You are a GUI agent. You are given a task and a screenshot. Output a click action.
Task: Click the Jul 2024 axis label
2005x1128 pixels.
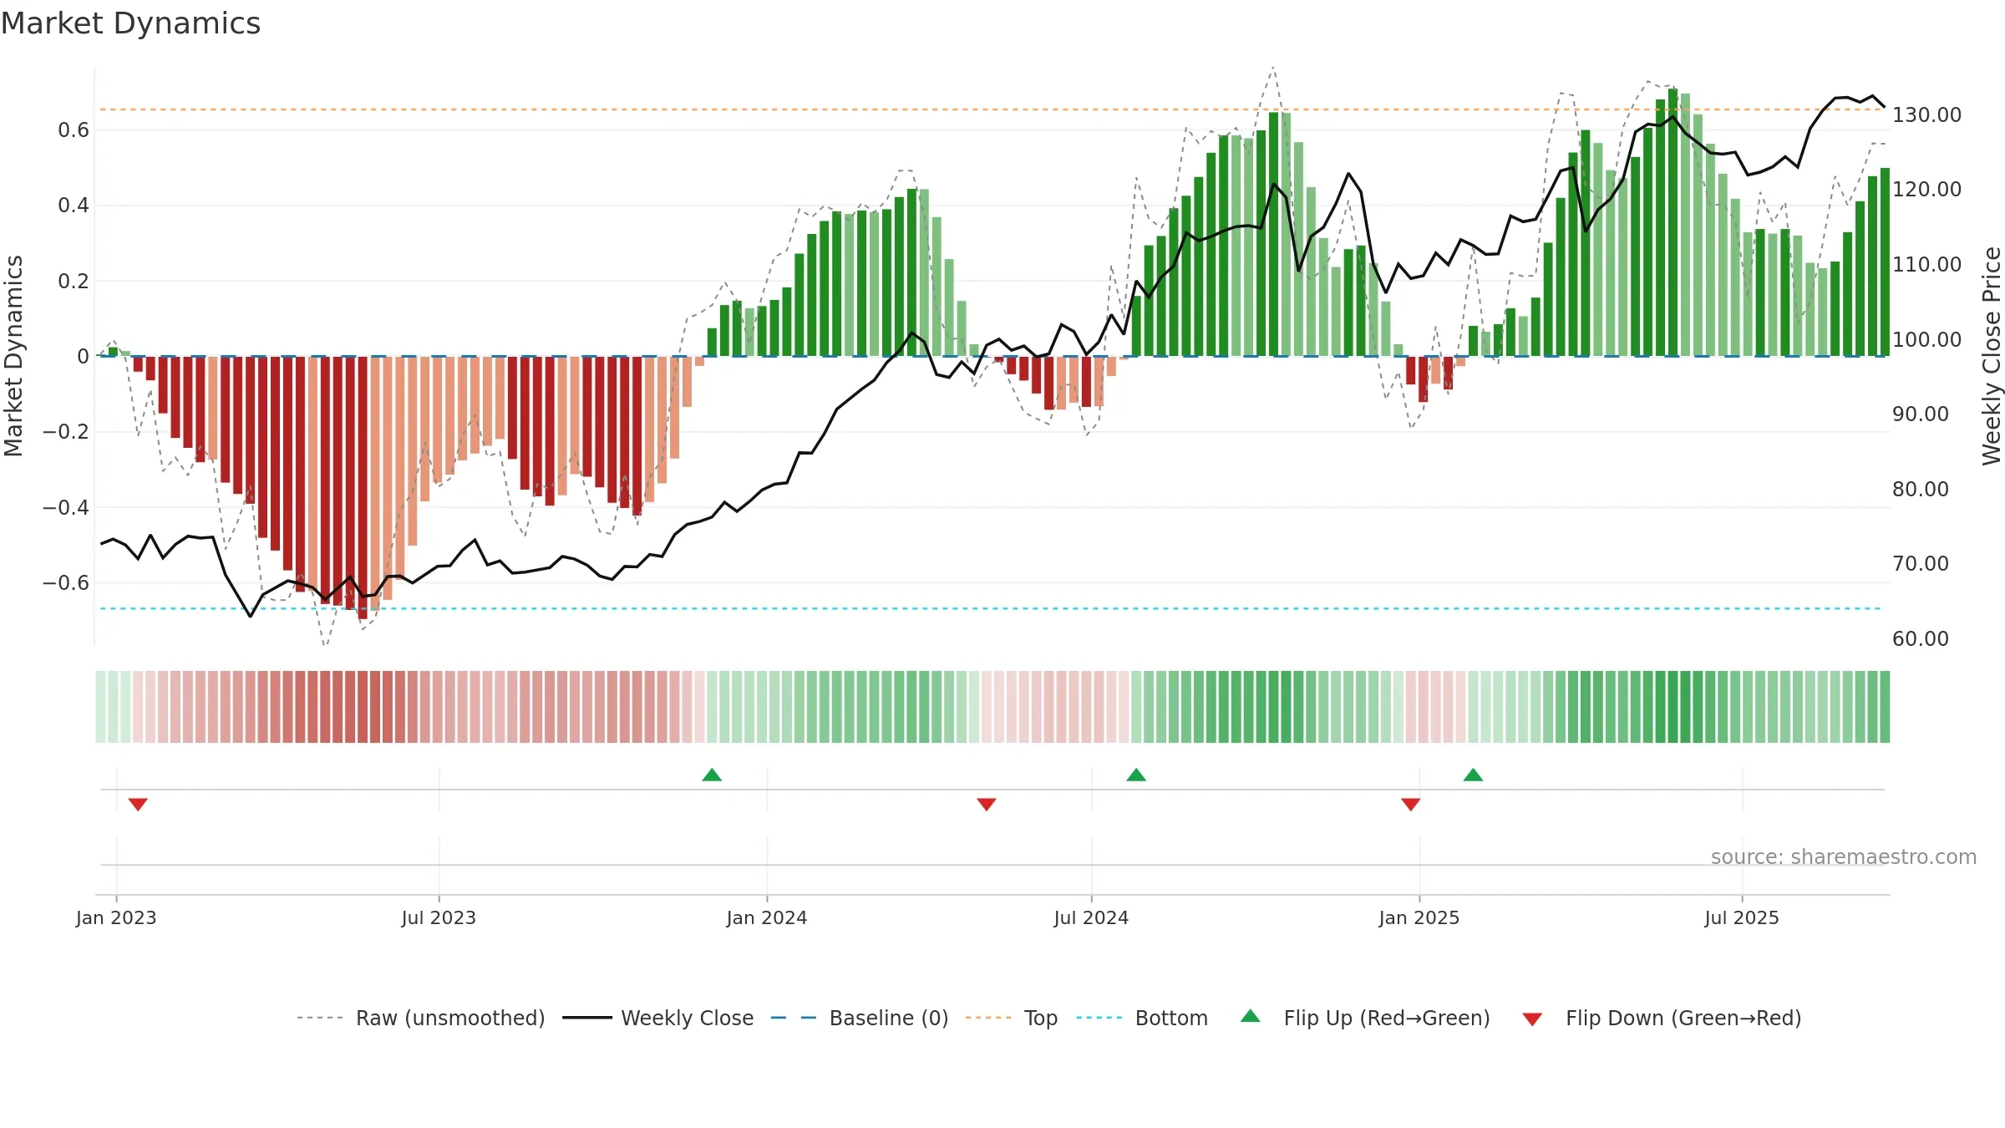pos(1091,917)
